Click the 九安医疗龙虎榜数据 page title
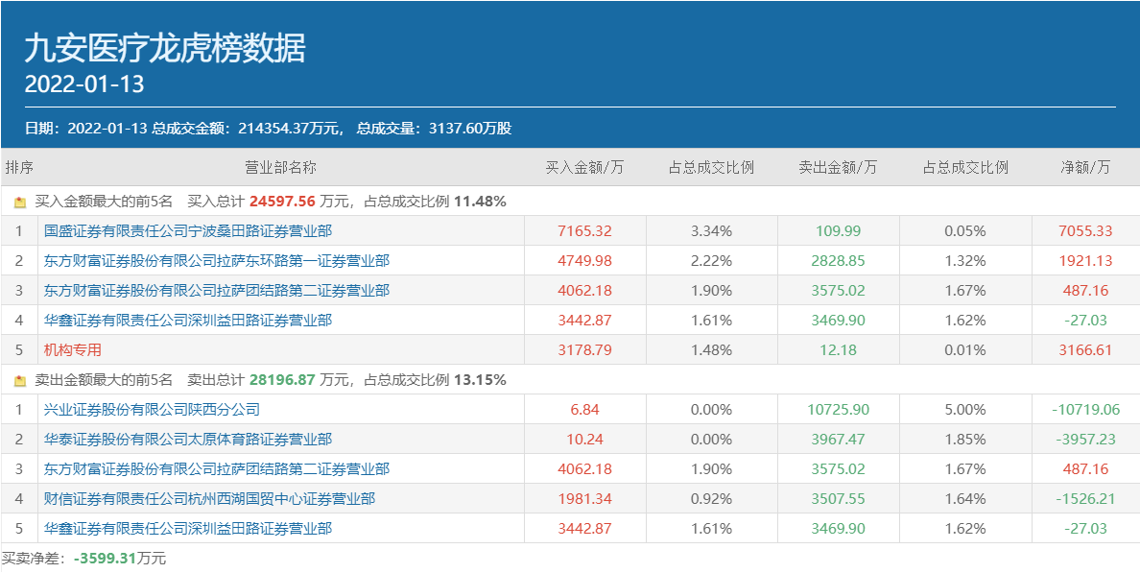Image resolution: width=1140 pixels, height=573 pixels. click(165, 48)
